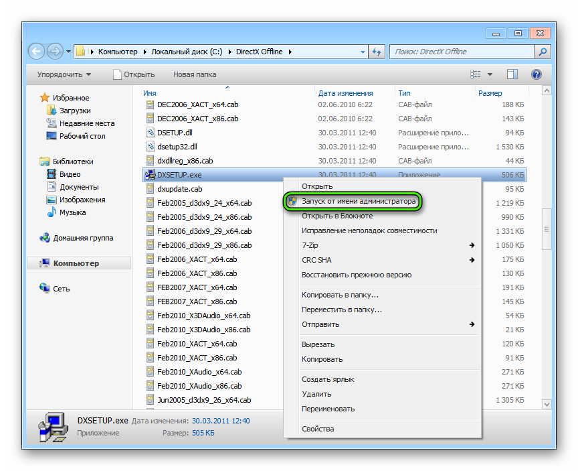
Task: Open Загрузки folder in sidebar
Action: [x=68, y=111]
